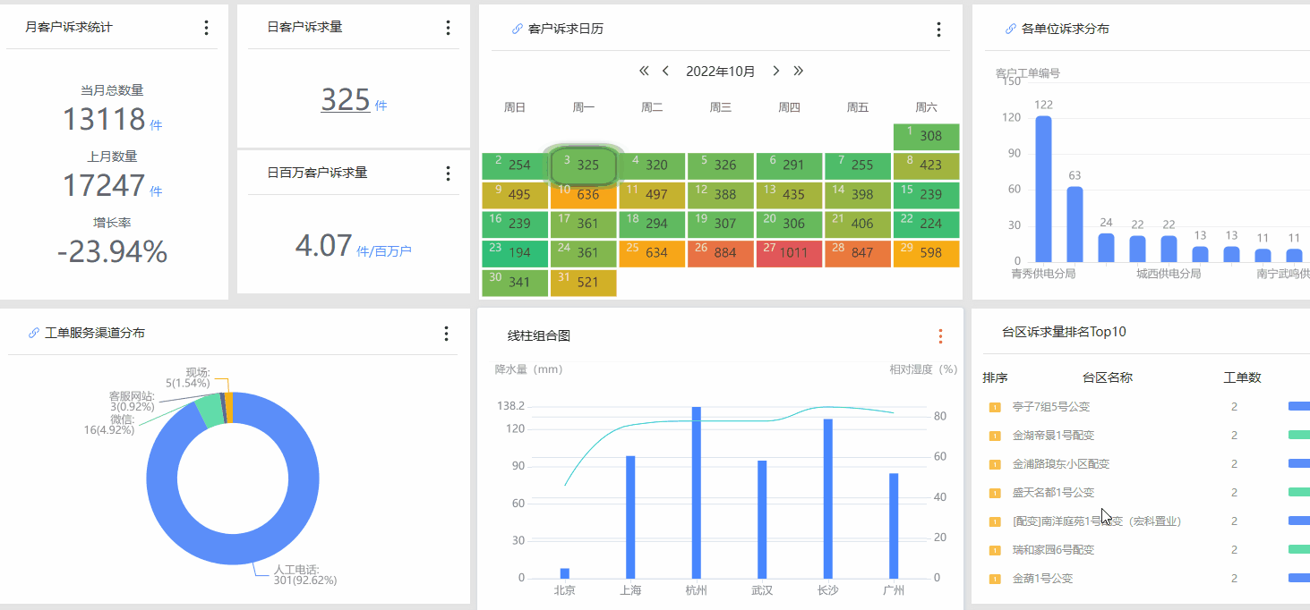Click link icon beside 工单服务渠道分布 title

pyautogui.click(x=34, y=334)
